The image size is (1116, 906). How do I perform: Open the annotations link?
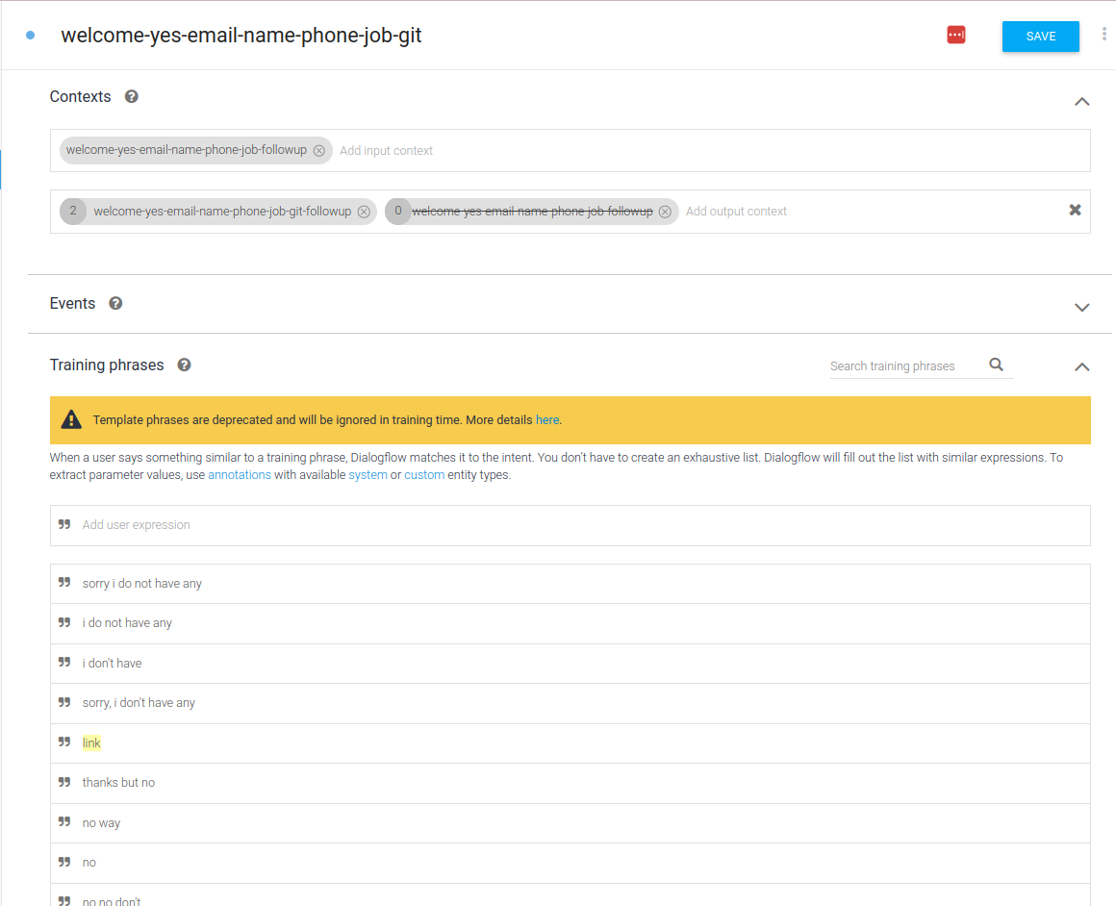coord(240,475)
